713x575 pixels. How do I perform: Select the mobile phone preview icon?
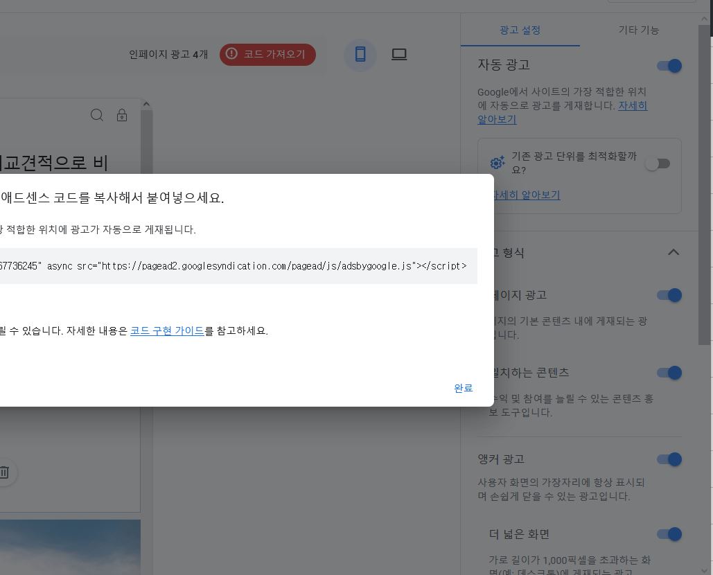tap(360, 55)
